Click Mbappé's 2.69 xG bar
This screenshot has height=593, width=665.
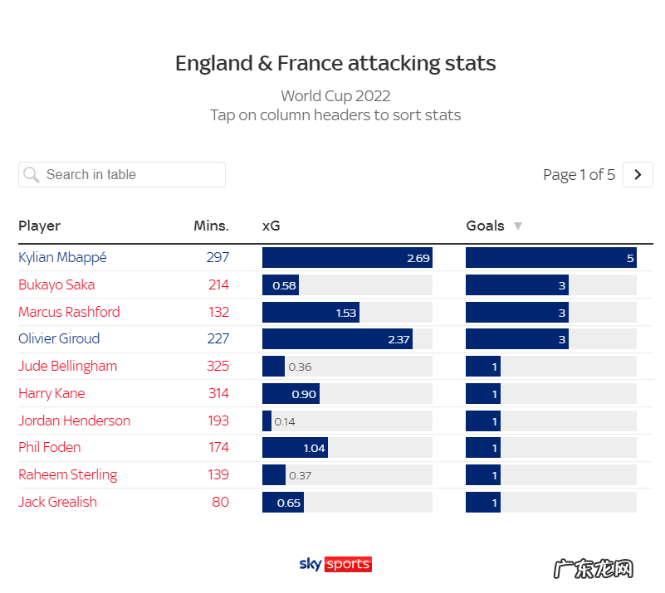click(347, 257)
